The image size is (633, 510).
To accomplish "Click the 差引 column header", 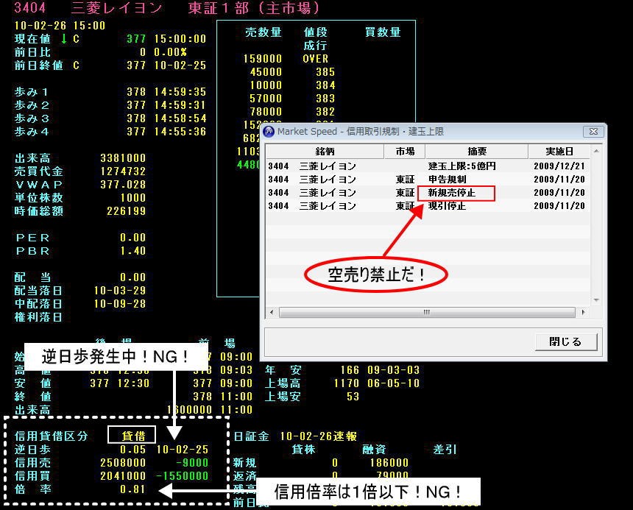I will (x=445, y=450).
